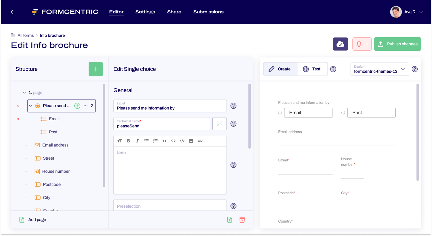Collapse the '1. page' node in Structure
Screen dimensions: 432x236
pyautogui.click(x=24, y=92)
